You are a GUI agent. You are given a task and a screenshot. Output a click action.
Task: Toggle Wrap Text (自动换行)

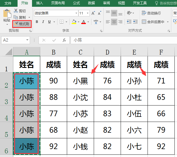pyautogui.click(x=151, y=13)
